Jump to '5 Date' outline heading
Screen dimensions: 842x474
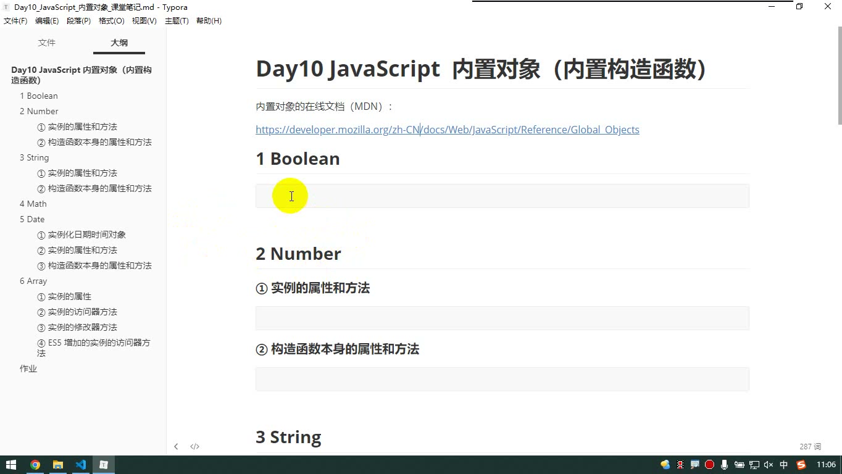[x=32, y=219]
